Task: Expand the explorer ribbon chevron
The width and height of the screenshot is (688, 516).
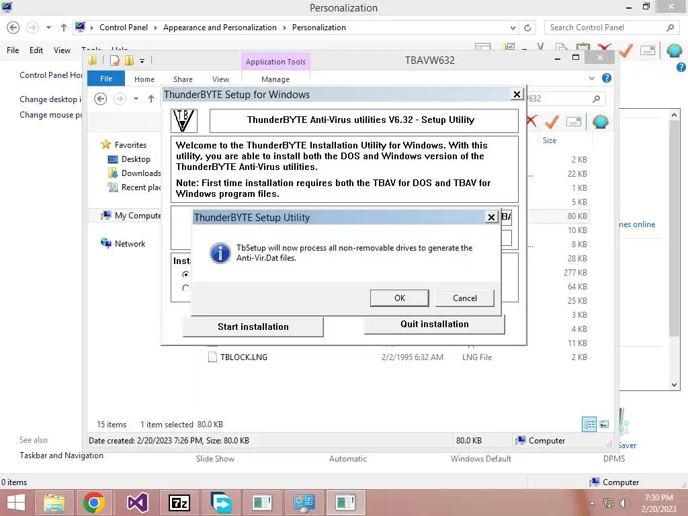Action: click(x=591, y=78)
